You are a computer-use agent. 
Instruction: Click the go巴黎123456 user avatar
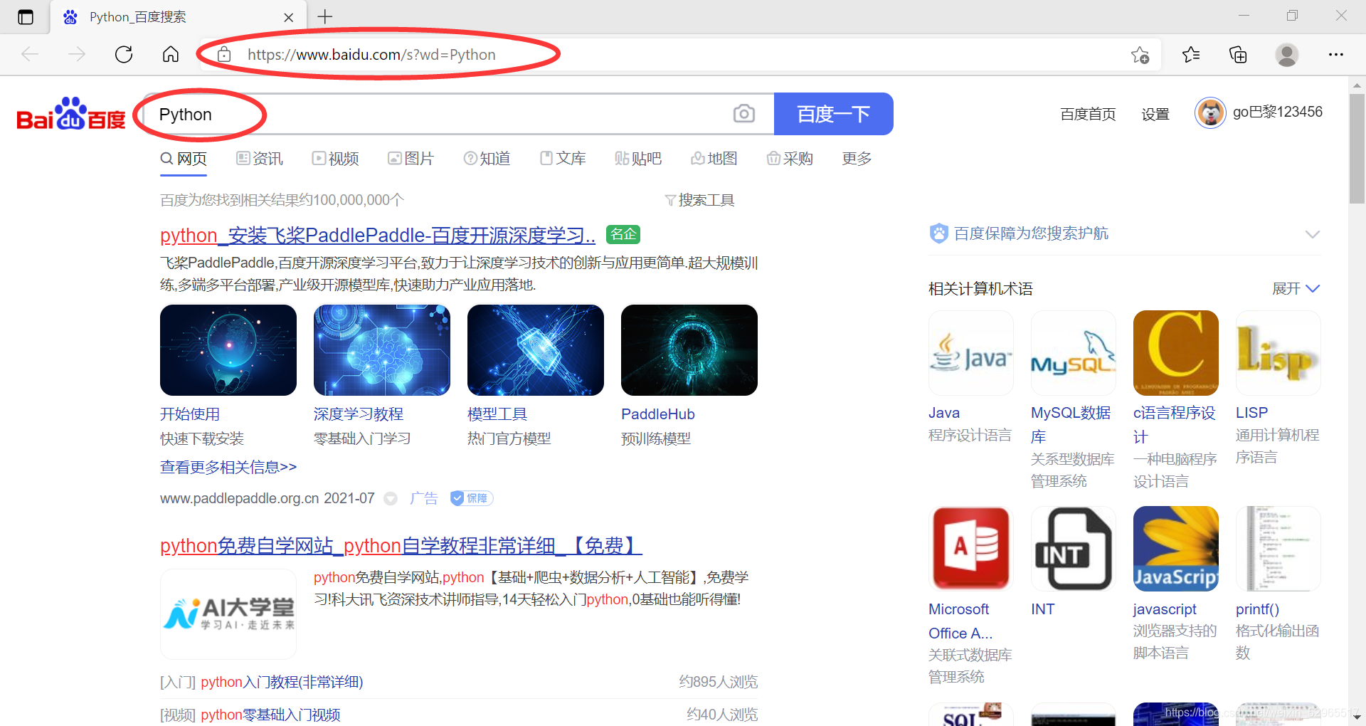tap(1210, 112)
